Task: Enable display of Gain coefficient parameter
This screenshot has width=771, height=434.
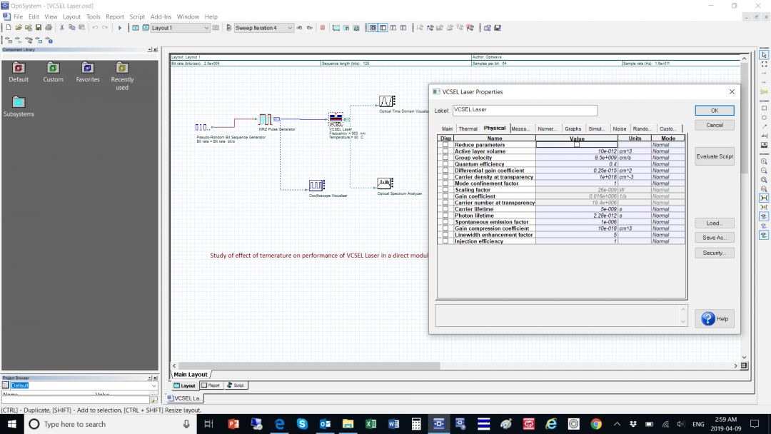Action: point(444,196)
